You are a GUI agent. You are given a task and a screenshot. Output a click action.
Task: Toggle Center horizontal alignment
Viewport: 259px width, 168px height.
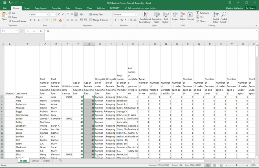coord(72,20)
